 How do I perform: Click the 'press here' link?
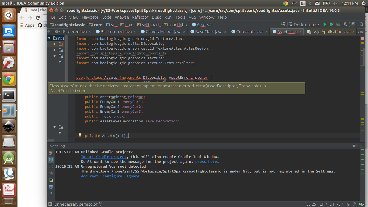(x=206, y=161)
